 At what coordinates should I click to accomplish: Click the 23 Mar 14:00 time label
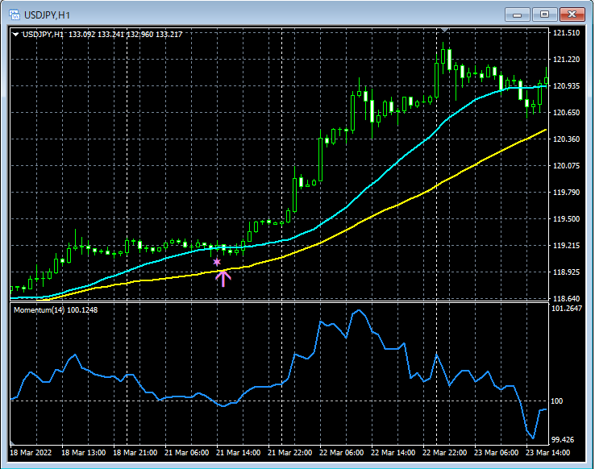547,453
